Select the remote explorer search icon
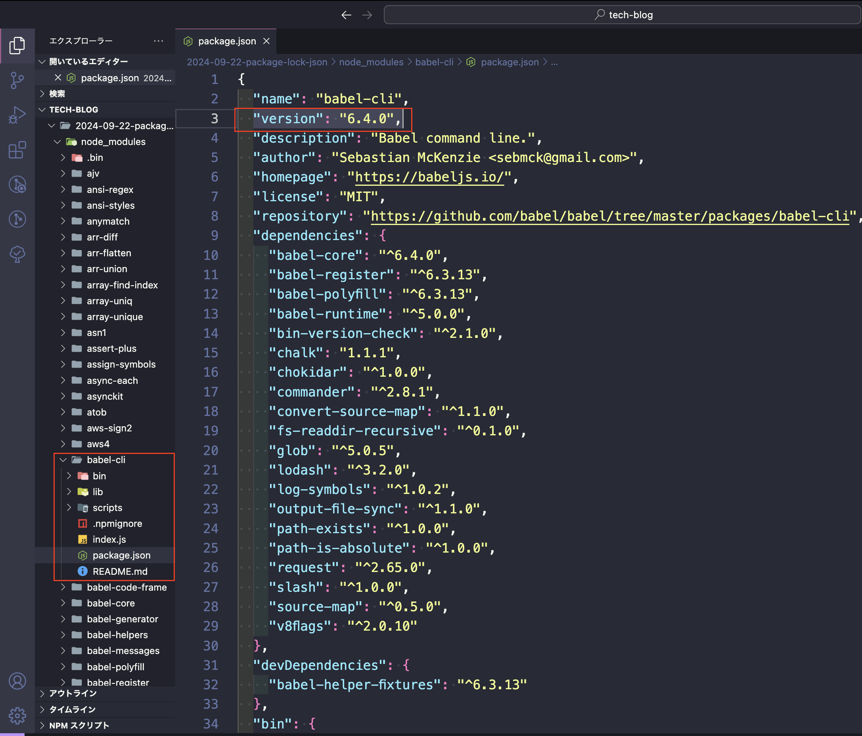Screen dimensions: 862x736 (17, 185)
